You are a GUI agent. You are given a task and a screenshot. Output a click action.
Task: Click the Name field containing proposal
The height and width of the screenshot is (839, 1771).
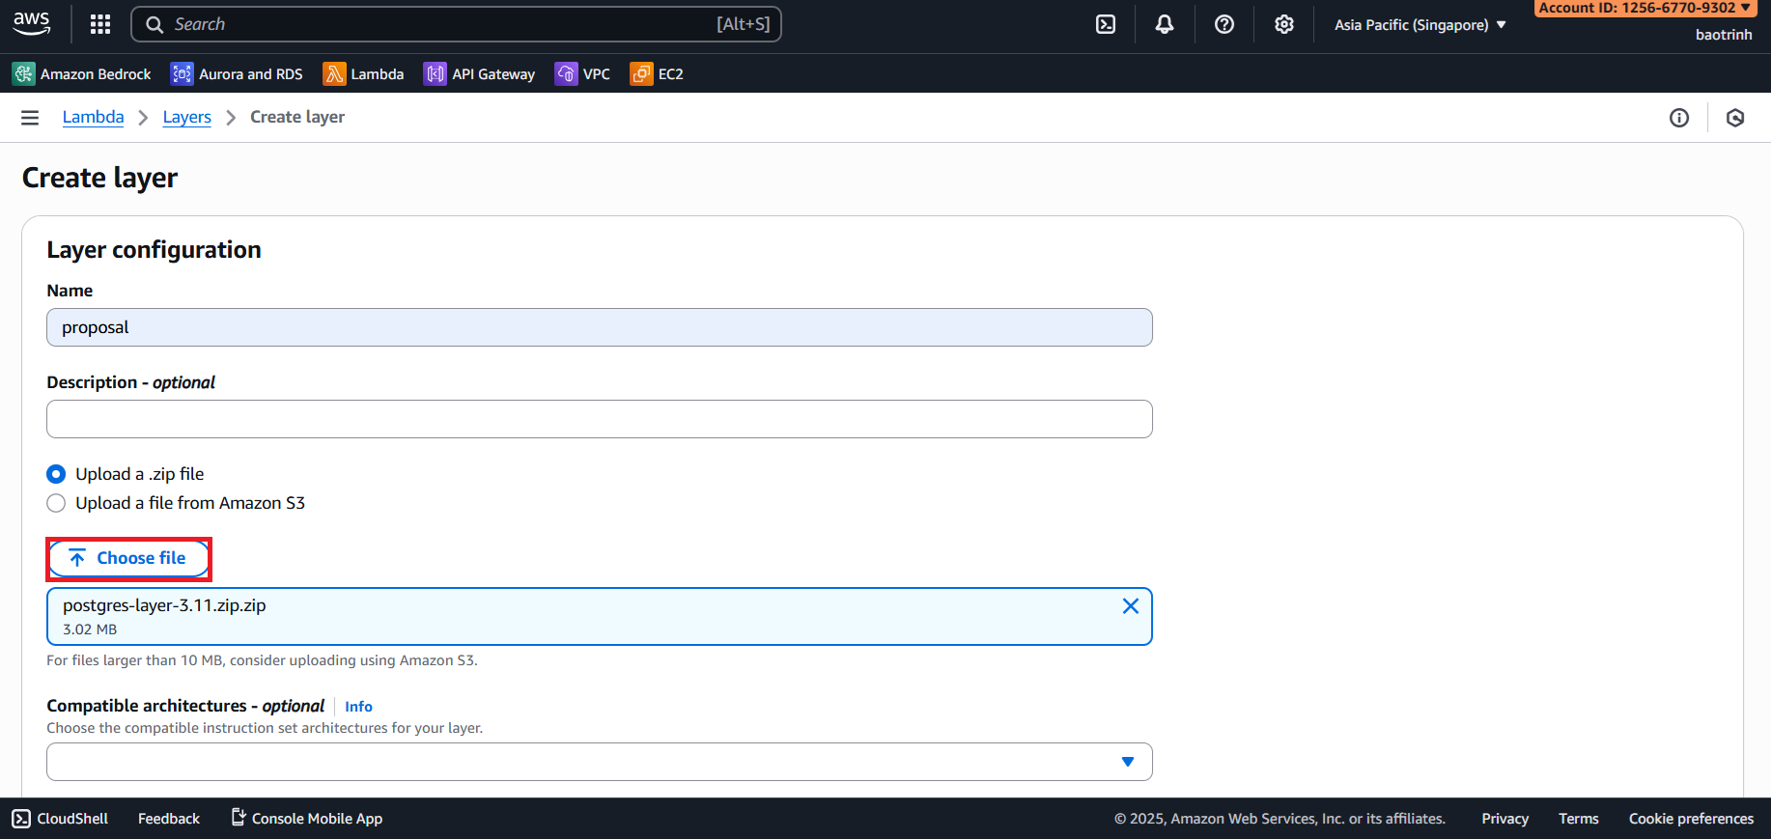coord(600,327)
